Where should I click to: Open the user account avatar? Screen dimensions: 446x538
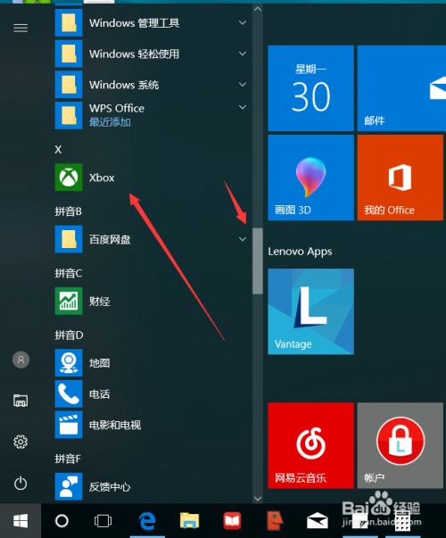(21, 360)
